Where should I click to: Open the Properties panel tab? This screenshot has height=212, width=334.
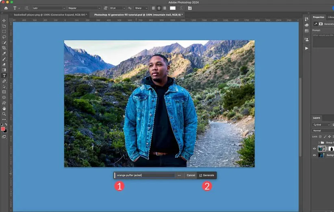(318, 17)
